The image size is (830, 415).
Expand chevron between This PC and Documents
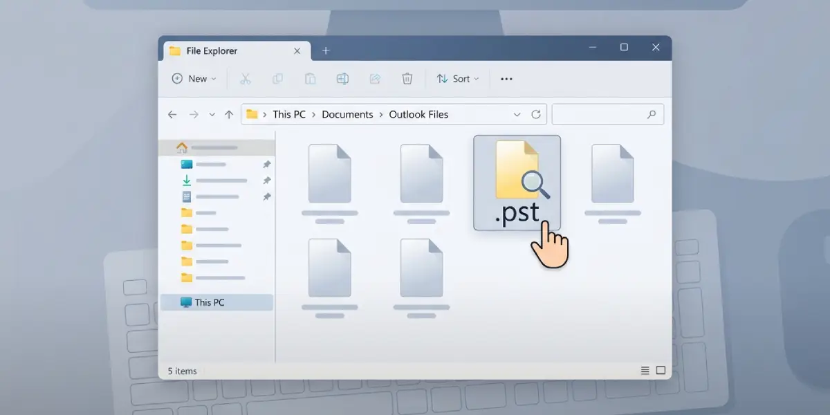click(x=313, y=115)
